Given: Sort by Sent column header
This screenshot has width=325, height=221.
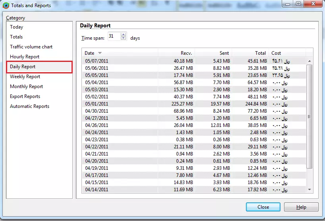Looking at the screenshot, I should (x=213, y=53).
